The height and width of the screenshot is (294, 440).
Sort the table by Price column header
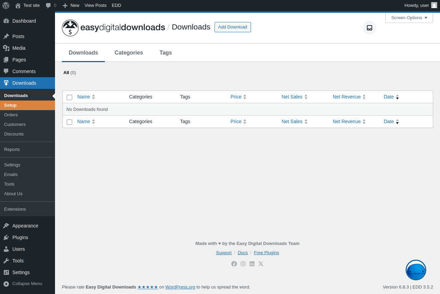tap(236, 97)
